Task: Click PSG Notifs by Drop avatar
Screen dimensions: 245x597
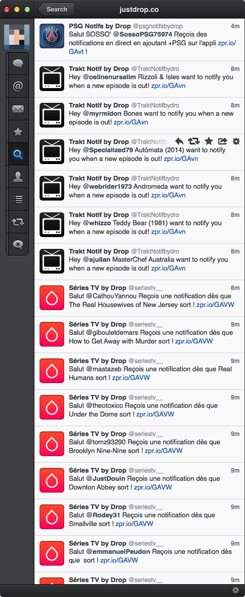Action: (x=52, y=36)
